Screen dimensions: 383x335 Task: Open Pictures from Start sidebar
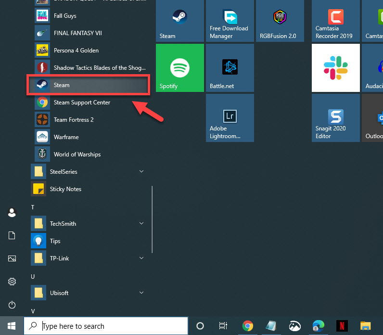[x=12, y=258]
